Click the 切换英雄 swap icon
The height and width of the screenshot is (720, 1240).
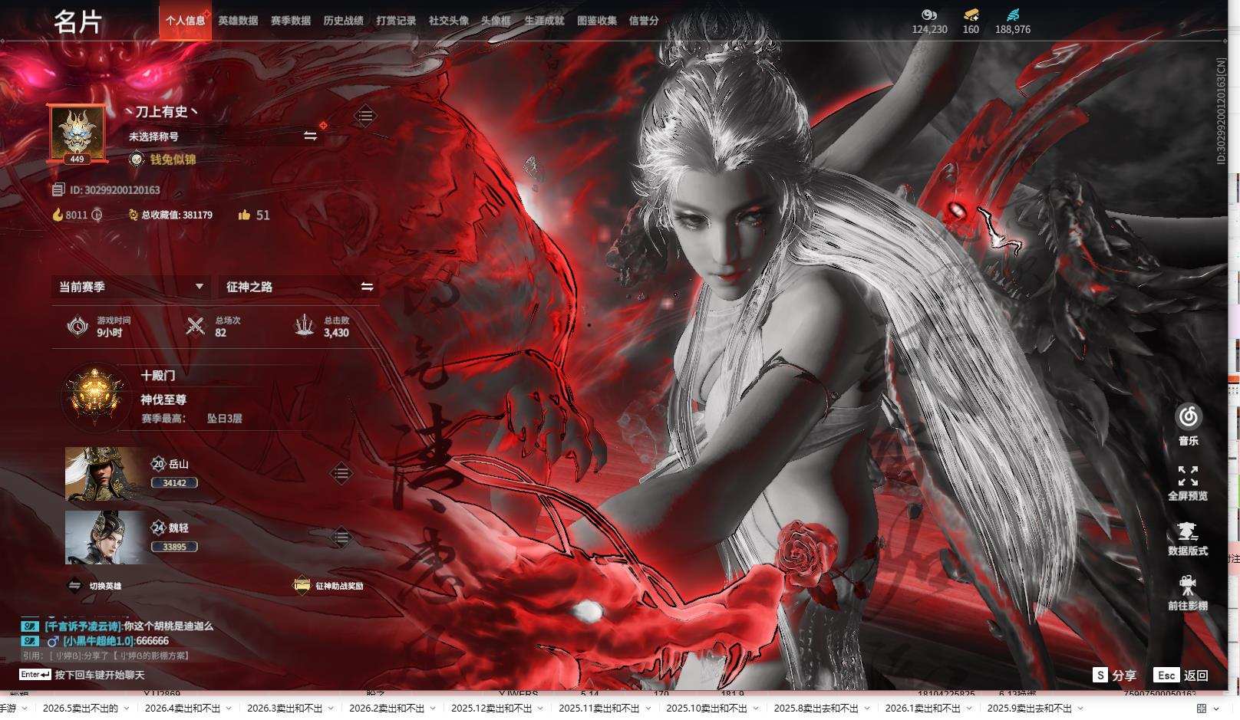(x=74, y=586)
